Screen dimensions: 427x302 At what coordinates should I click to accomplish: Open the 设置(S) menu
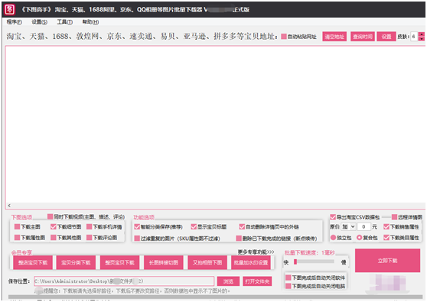pyautogui.click(x=40, y=22)
